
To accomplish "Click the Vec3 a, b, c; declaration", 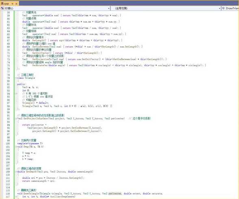I will coord(30,87).
